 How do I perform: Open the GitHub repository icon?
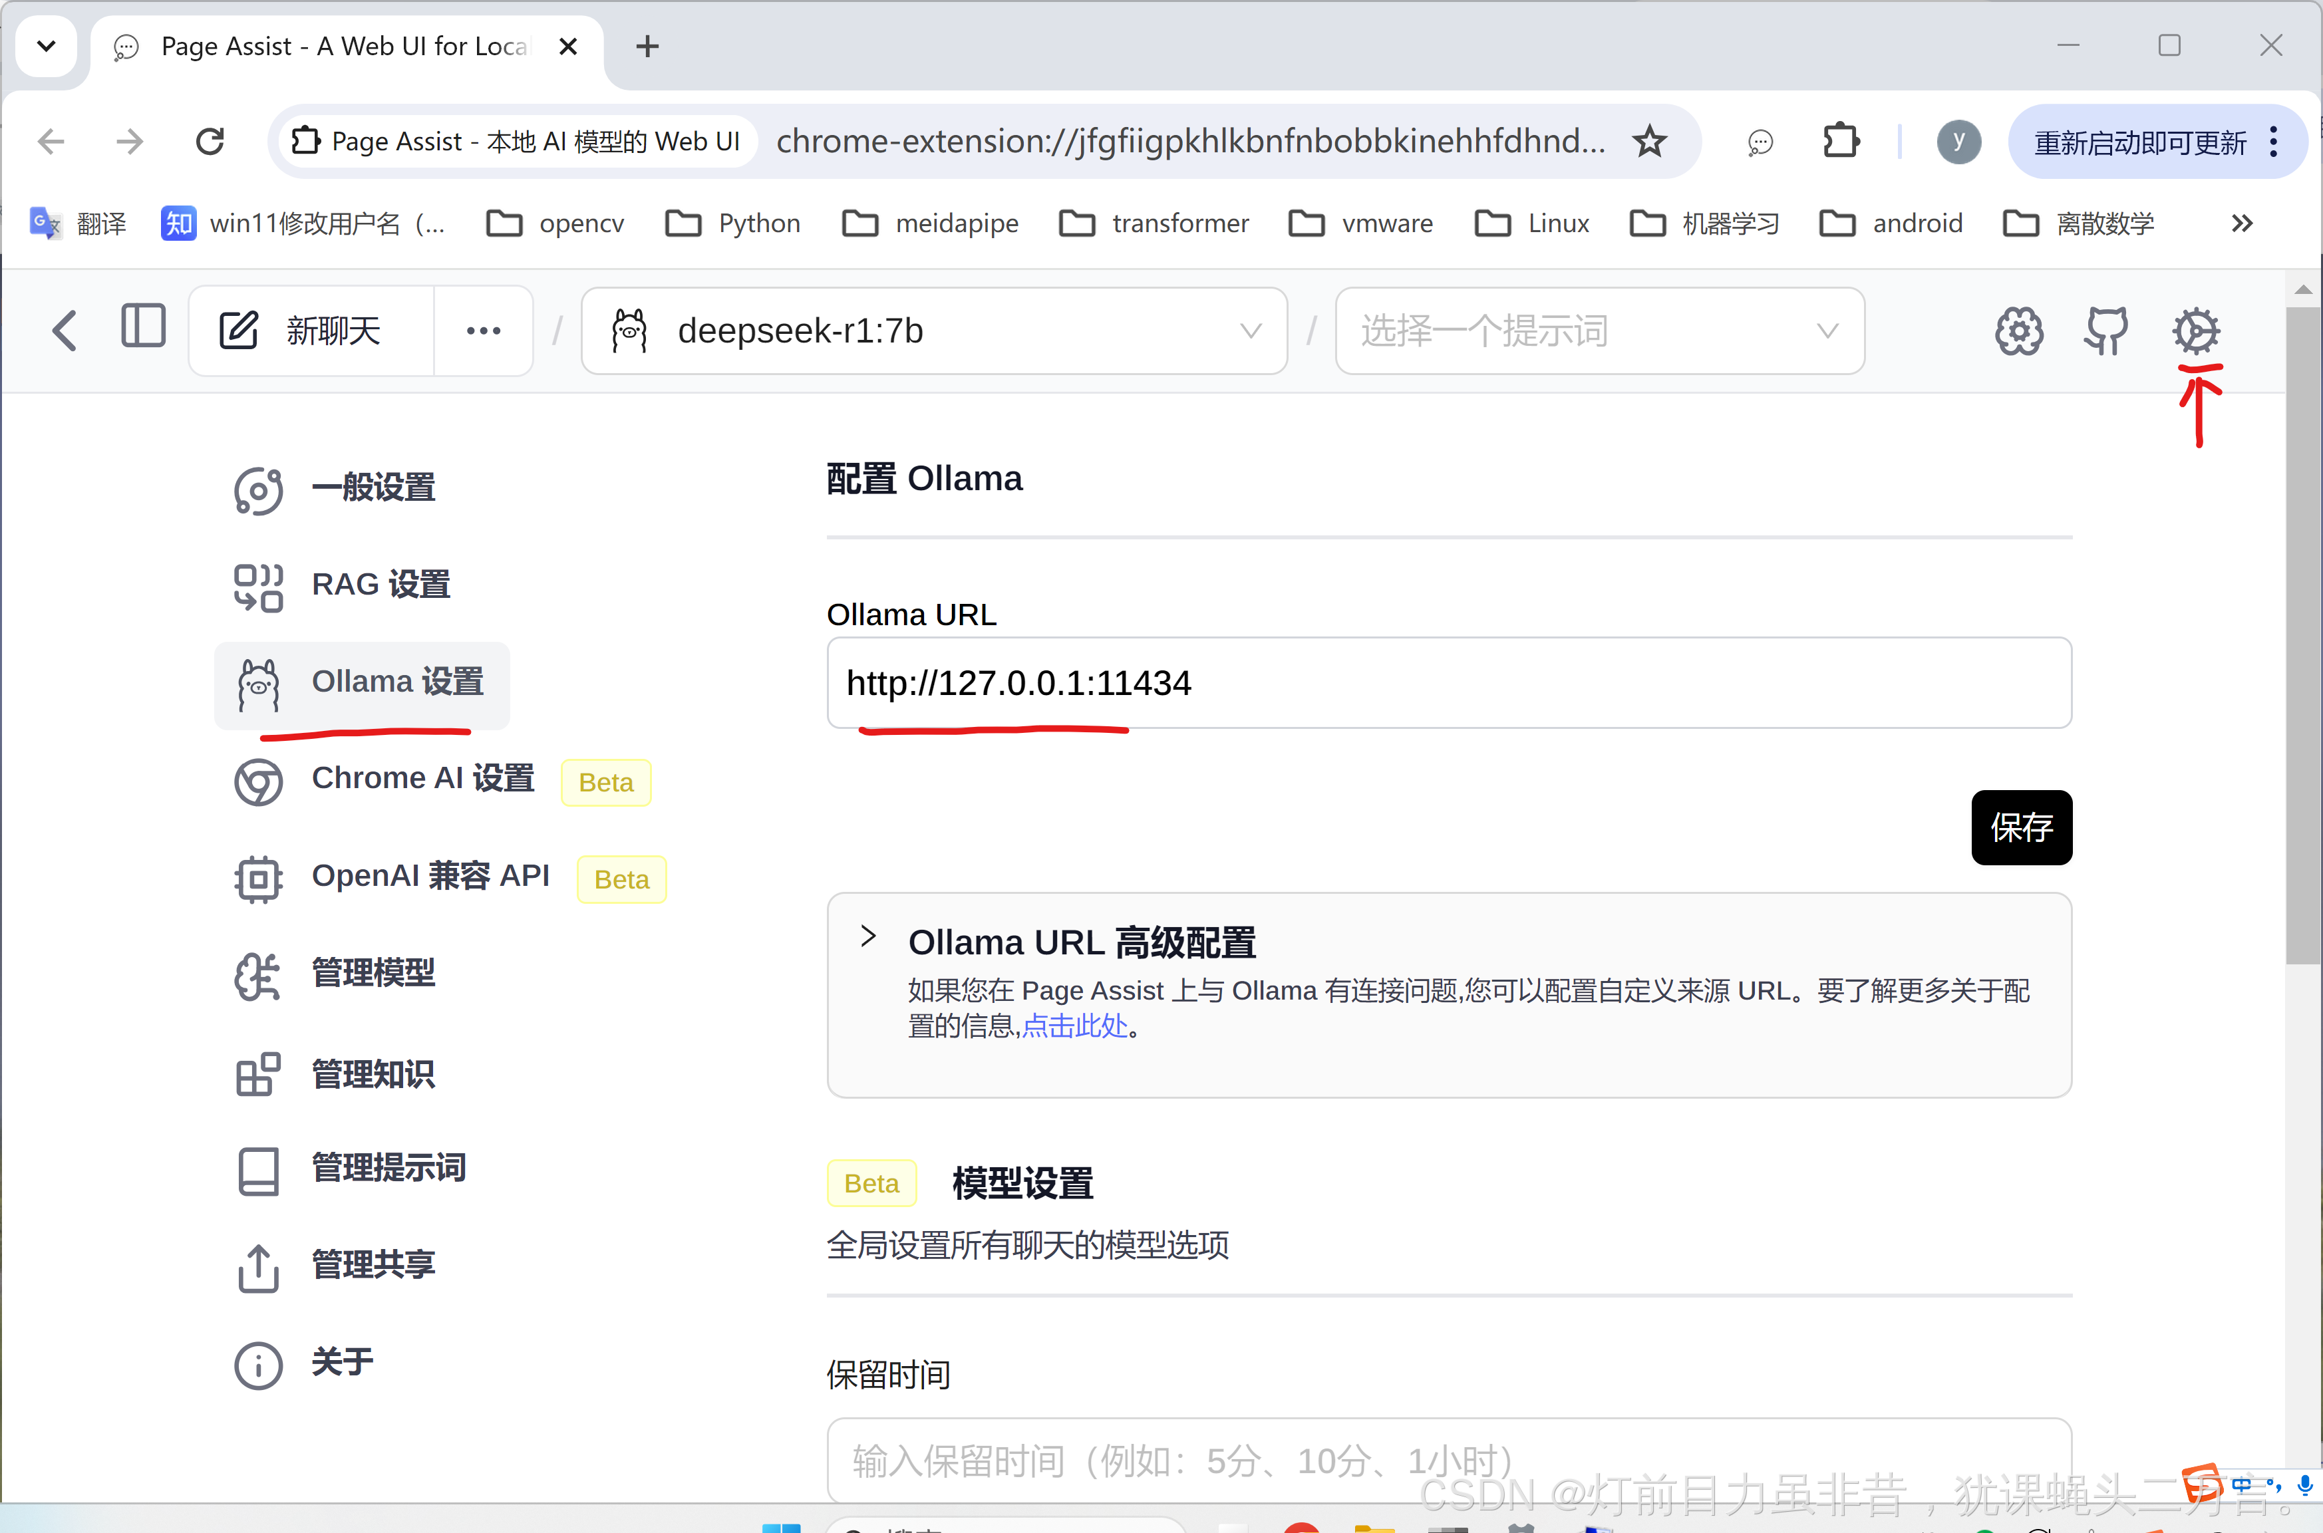pos(2106,331)
